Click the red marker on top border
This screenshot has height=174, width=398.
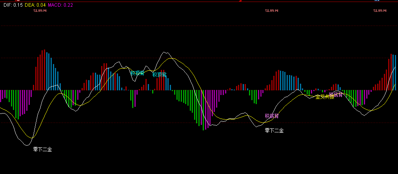tap(240, 1)
